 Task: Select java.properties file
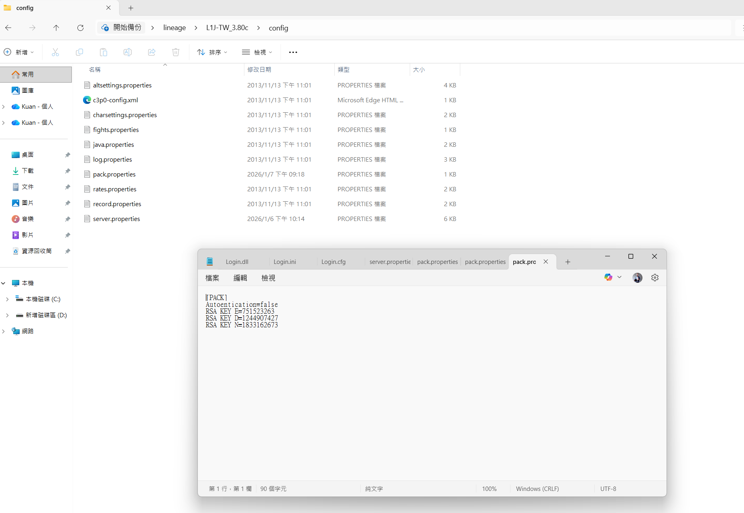[x=114, y=145]
